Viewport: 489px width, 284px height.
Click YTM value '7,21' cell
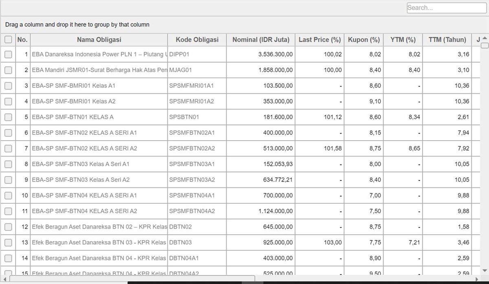(x=403, y=242)
